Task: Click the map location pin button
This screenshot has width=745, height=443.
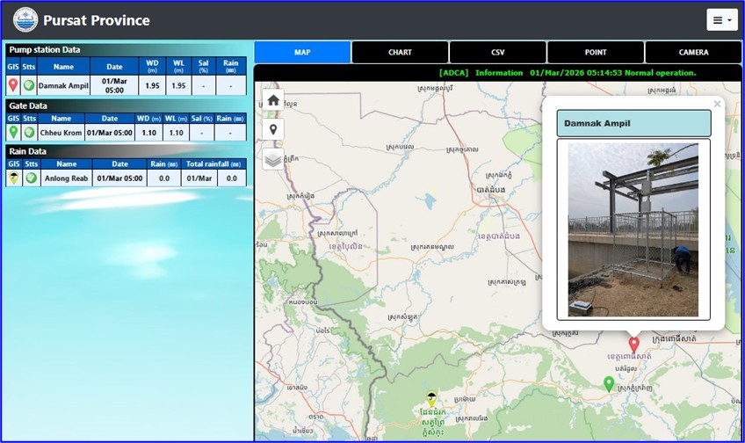Action: (x=273, y=129)
